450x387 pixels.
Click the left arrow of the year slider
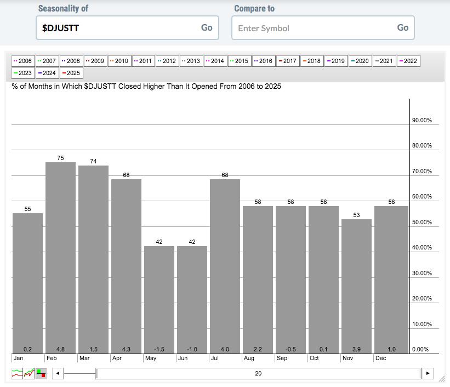pyautogui.click(x=58, y=374)
